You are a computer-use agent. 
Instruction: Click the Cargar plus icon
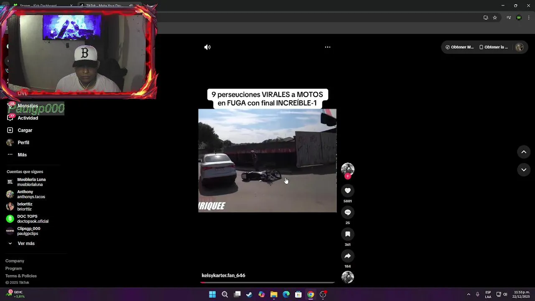pyautogui.click(x=10, y=130)
